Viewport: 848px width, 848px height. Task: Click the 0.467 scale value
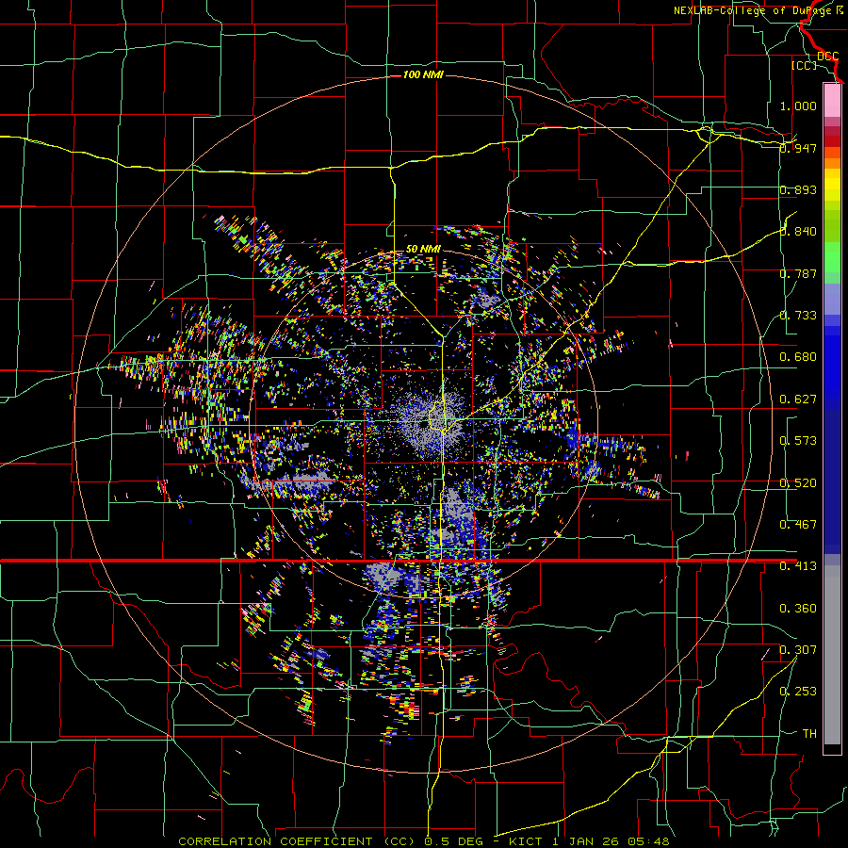[798, 525]
